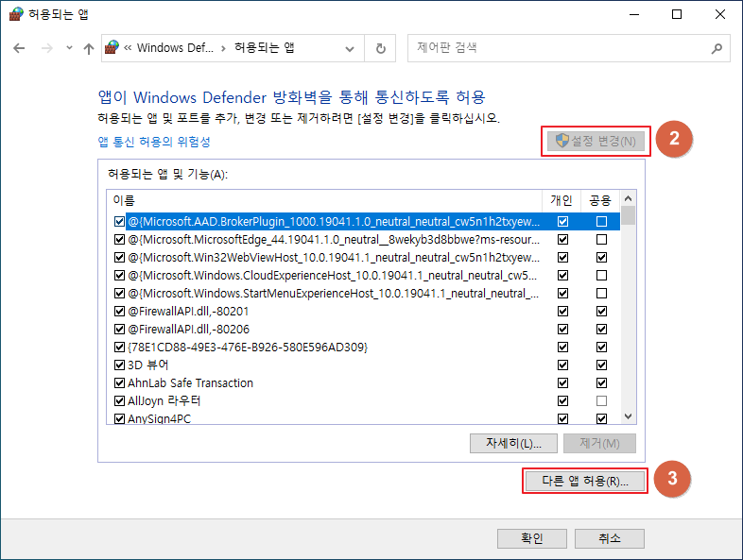Confirm with 확인 button
743x560 pixels.
[x=531, y=538]
